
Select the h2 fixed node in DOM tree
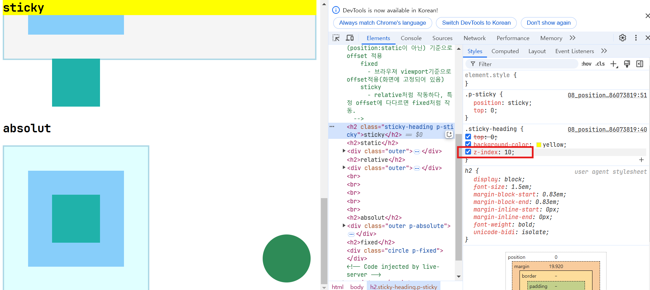371,242
